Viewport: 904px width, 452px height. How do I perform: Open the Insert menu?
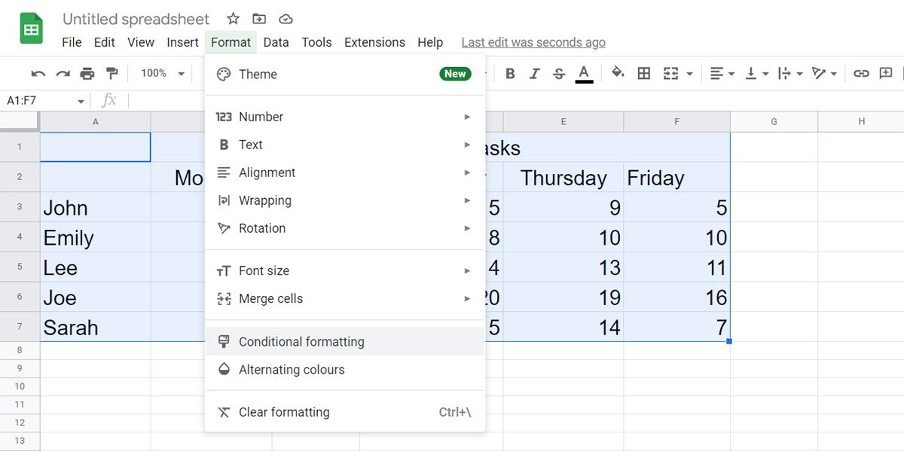coord(183,42)
